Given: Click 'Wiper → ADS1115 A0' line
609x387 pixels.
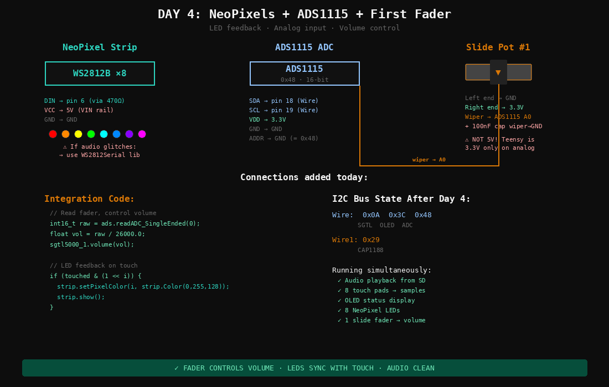Looking at the screenshot, I should (x=498, y=117).
